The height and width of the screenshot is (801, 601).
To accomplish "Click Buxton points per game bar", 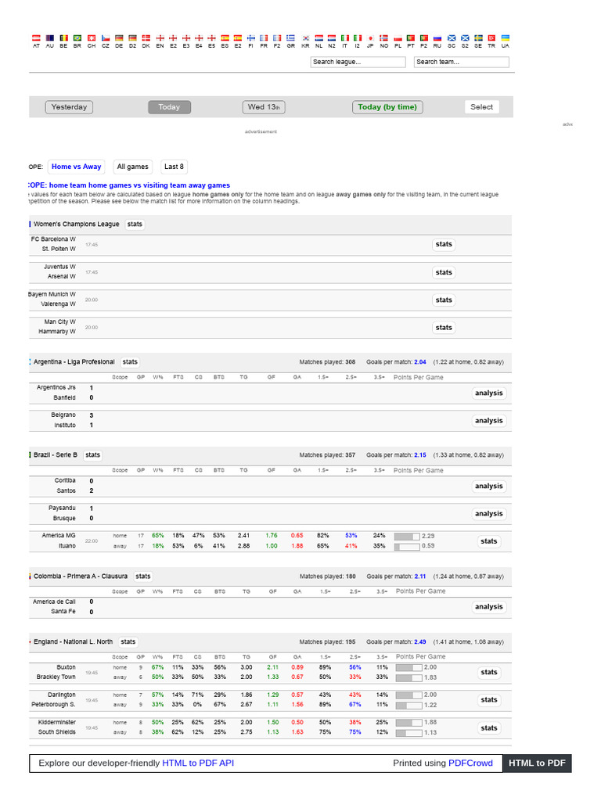I will click(408, 668).
